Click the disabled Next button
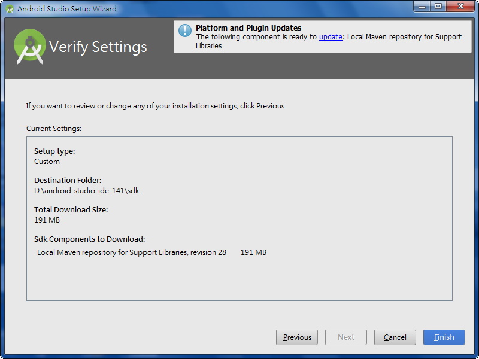 pyautogui.click(x=346, y=337)
